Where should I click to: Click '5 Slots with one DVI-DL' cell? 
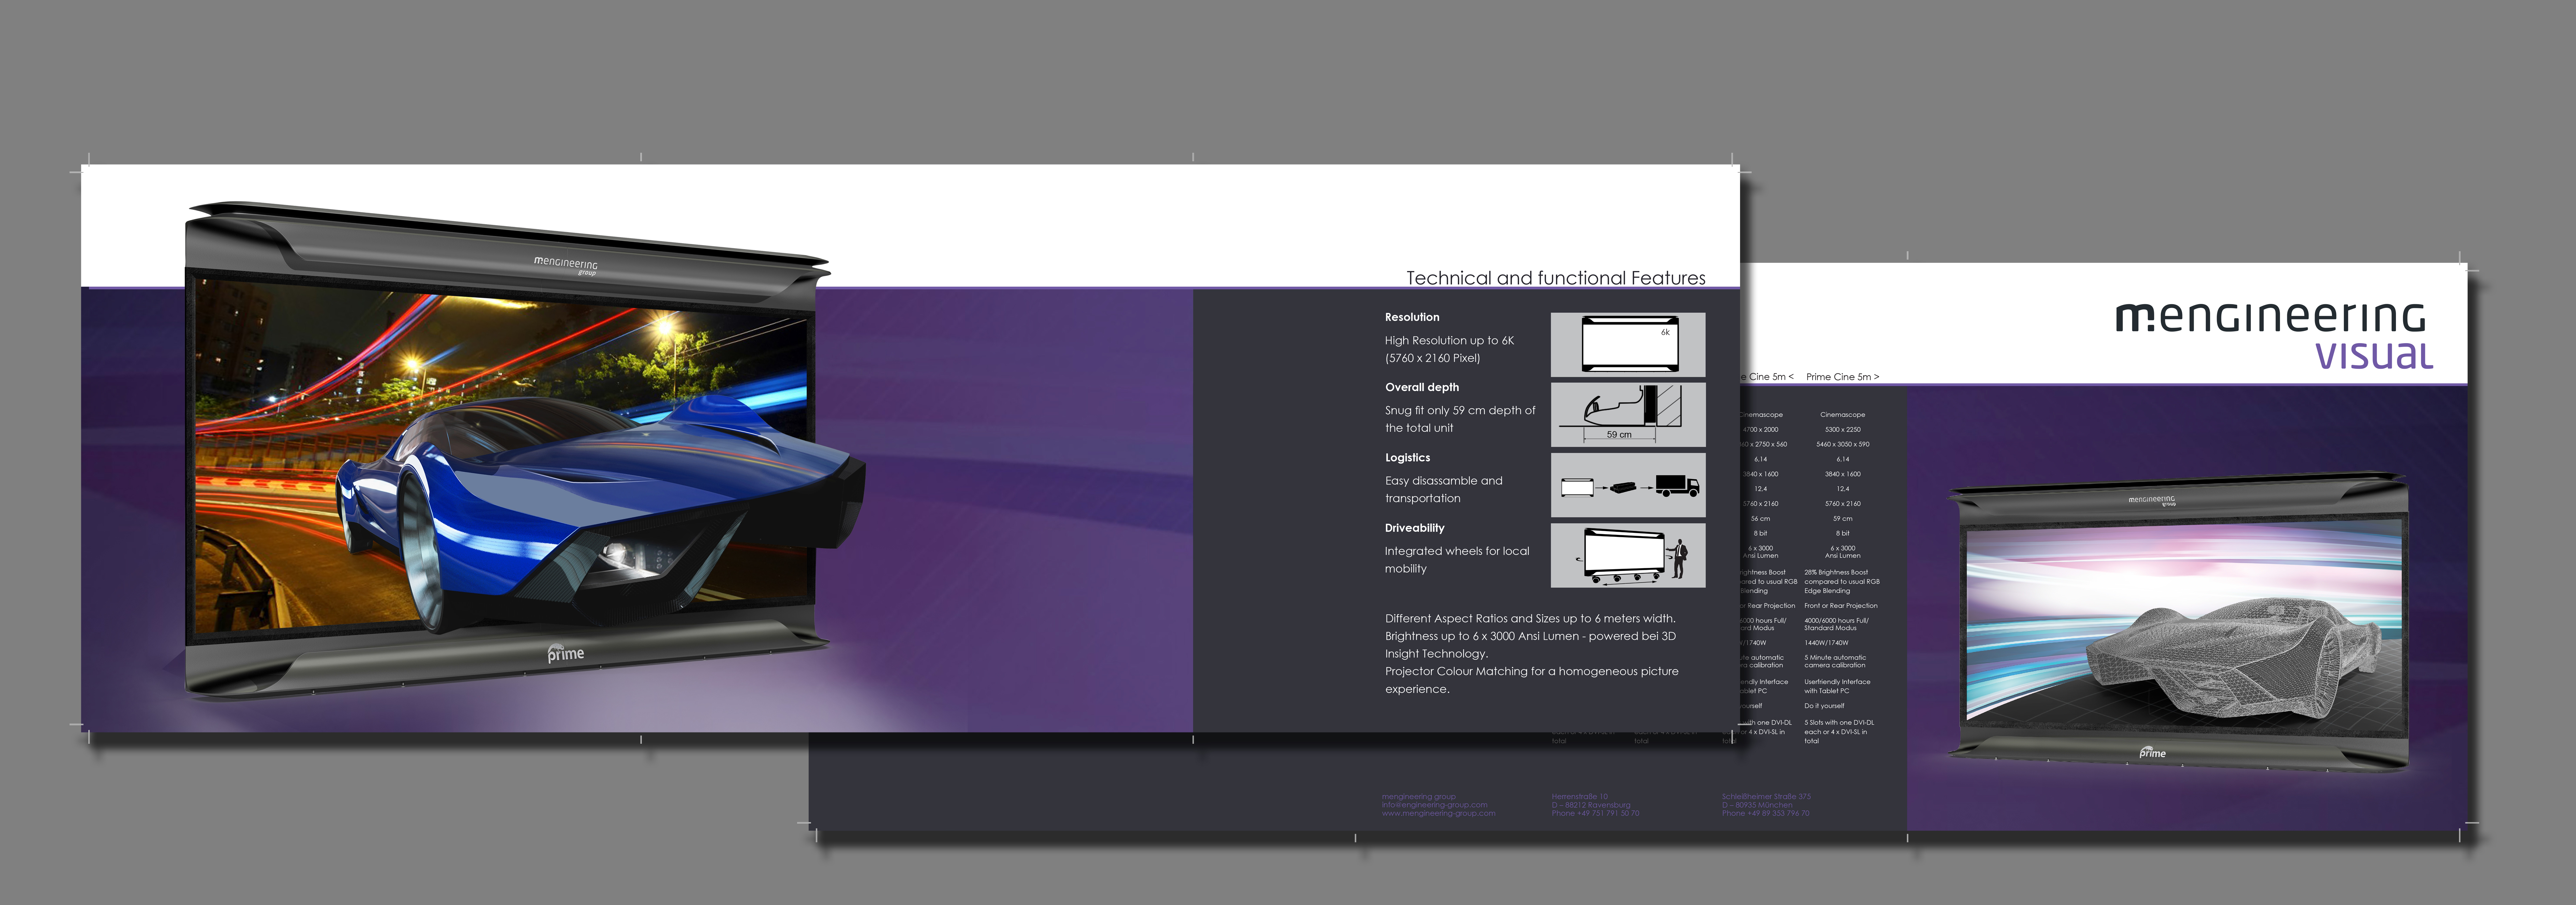(x=1839, y=732)
